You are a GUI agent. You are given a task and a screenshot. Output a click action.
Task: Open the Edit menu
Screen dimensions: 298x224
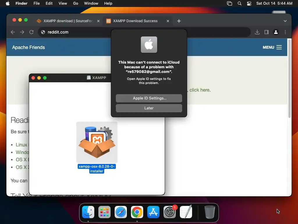pyautogui.click(x=49, y=3)
